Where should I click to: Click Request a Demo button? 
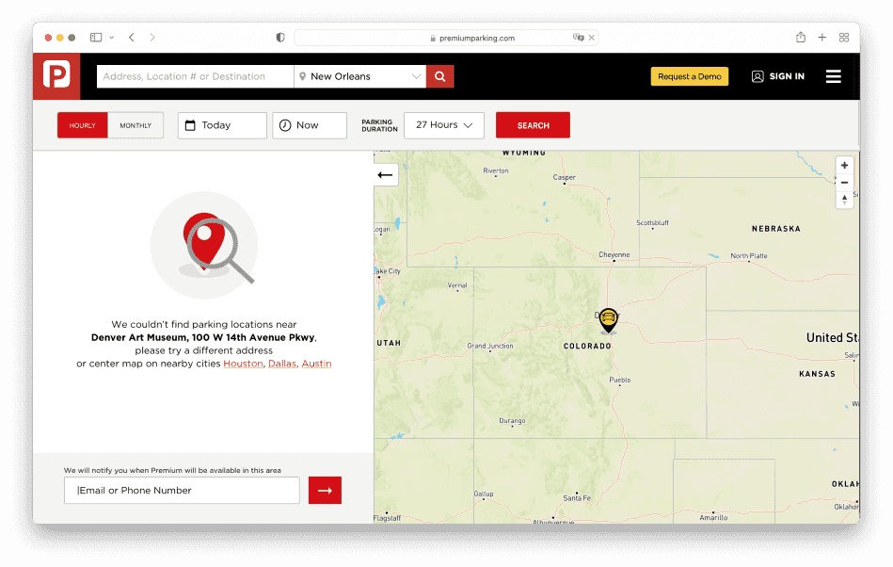[x=689, y=76]
